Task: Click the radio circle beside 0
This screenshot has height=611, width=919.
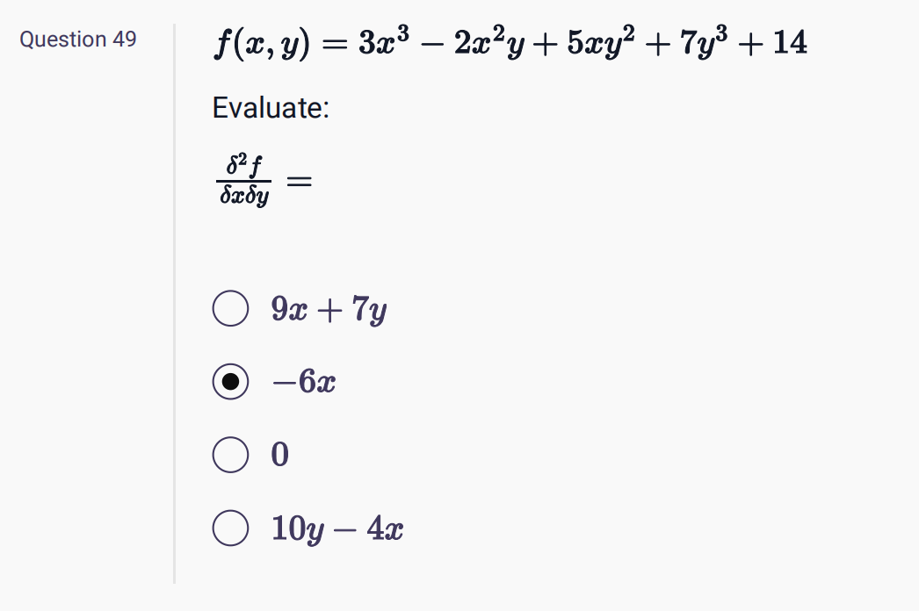Action: tap(229, 455)
